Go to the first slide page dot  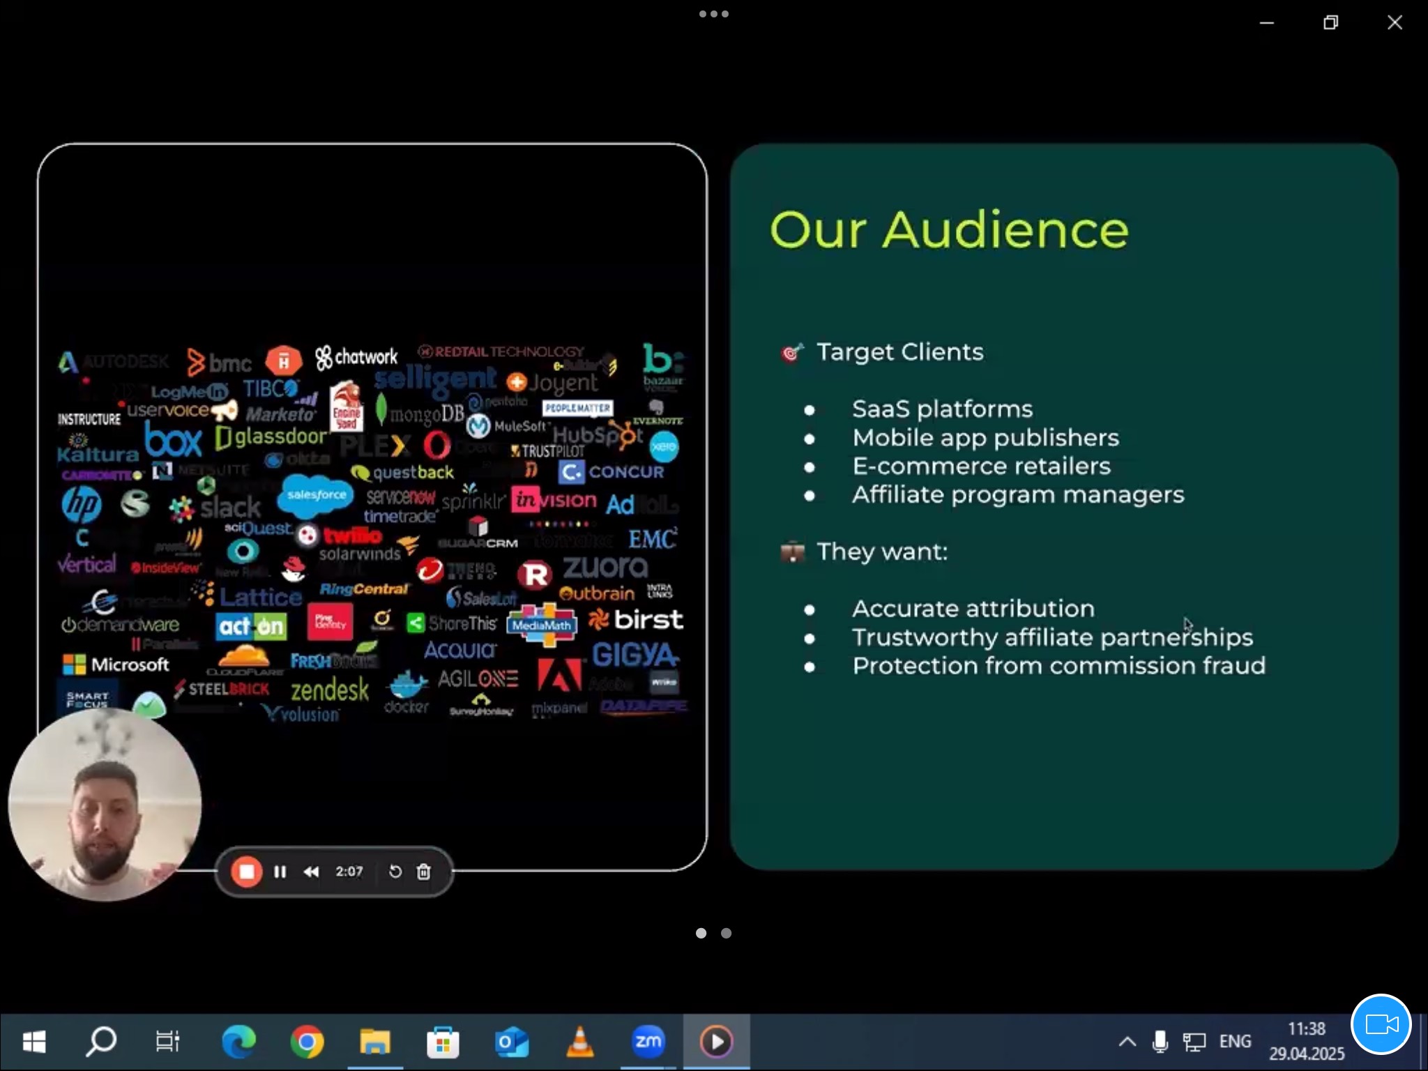click(701, 933)
